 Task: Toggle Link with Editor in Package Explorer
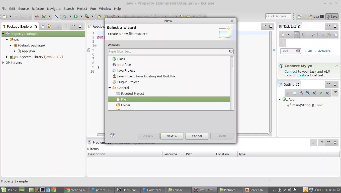(x=49, y=26)
